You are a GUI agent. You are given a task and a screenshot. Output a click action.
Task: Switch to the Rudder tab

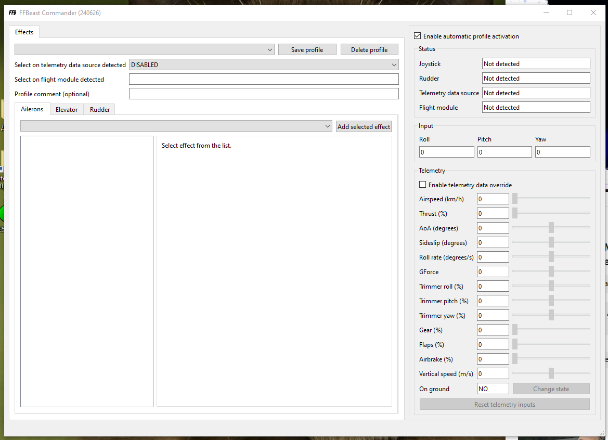click(x=100, y=110)
